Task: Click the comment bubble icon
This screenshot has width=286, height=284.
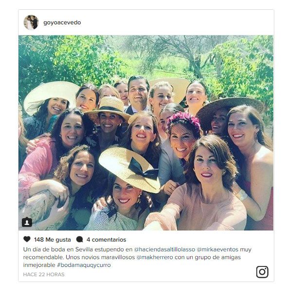Action: pos(80,240)
